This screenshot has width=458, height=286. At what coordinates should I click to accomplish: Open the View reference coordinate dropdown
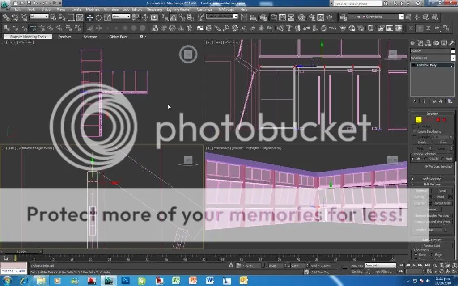[x=121, y=17]
